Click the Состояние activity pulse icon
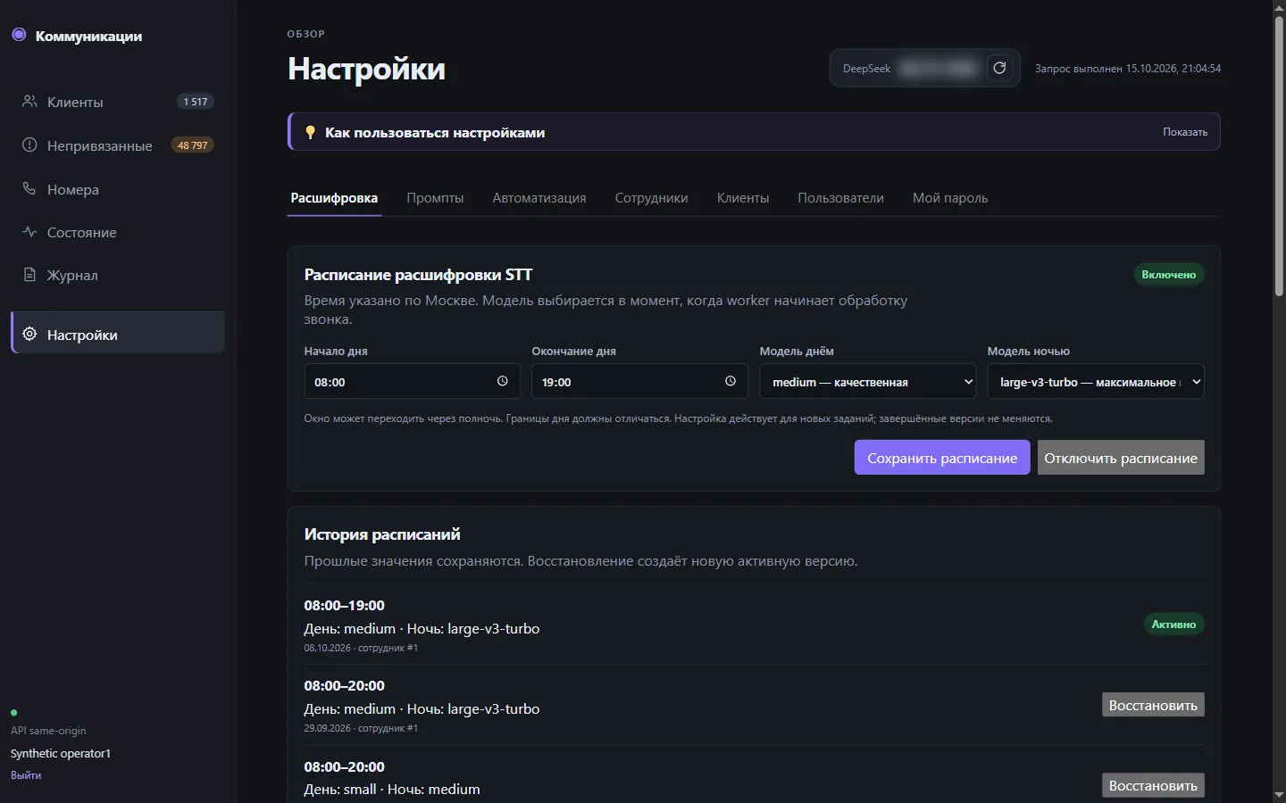Viewport: 1286px width, 803px height. tap(29, 231)
